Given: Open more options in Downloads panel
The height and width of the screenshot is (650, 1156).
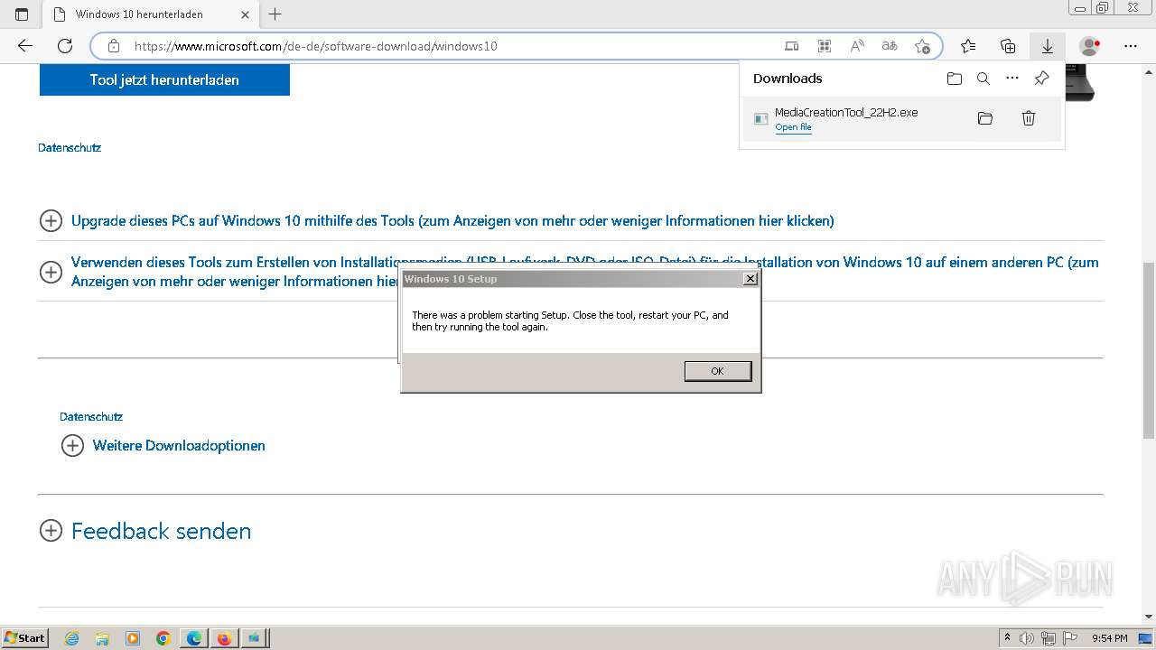Looking at the screenshot, I should (1012, 79).
